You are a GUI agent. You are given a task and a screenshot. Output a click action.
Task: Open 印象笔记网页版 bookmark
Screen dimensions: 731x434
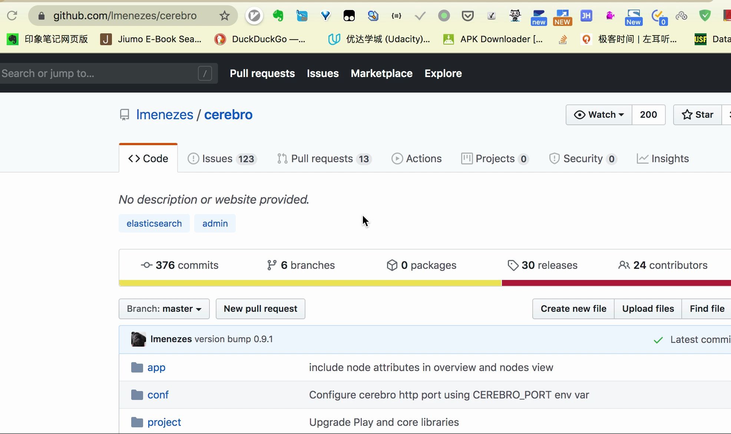(x=48, y=39)
